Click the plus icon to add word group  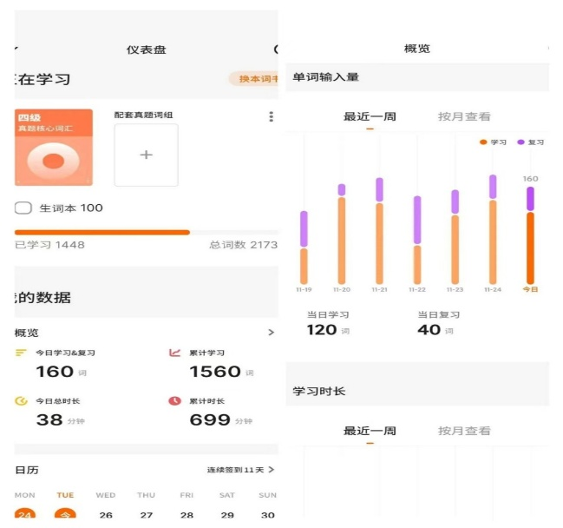click(x=146, y=155)
